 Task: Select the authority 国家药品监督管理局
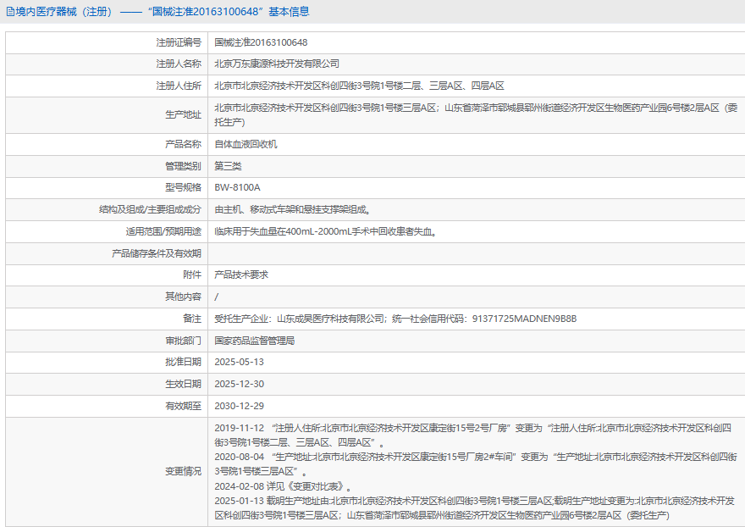click(255, 341)
